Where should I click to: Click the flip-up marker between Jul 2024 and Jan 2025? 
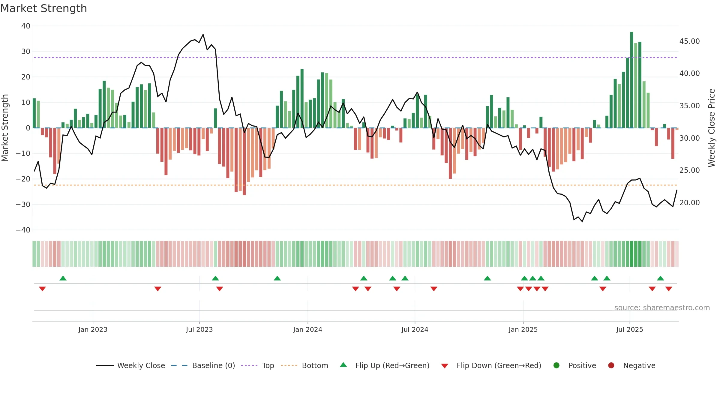(x=487, y=278)
